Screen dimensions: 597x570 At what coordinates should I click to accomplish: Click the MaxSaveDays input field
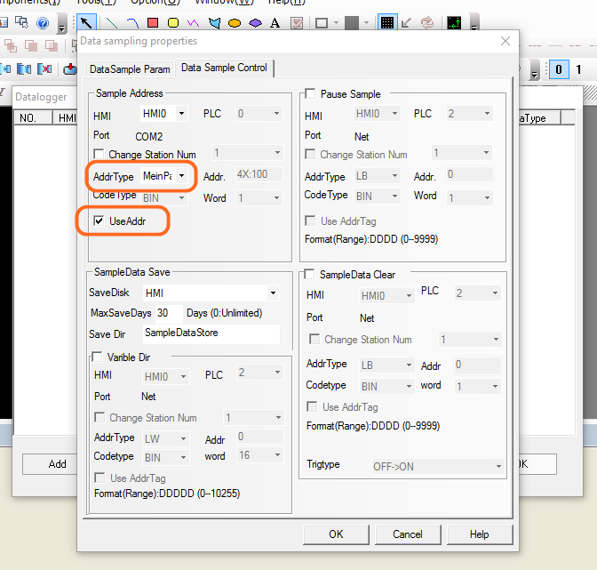pos(167,313)
